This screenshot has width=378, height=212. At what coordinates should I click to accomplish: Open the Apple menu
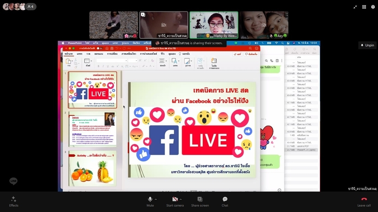[x=63, y=43]
